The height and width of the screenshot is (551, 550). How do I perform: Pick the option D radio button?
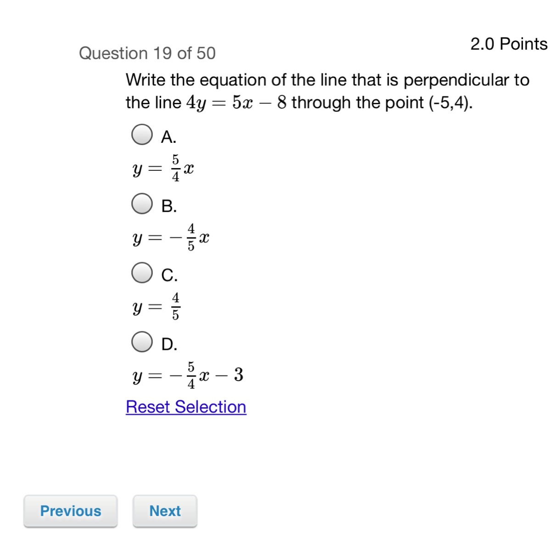(142, 342)
